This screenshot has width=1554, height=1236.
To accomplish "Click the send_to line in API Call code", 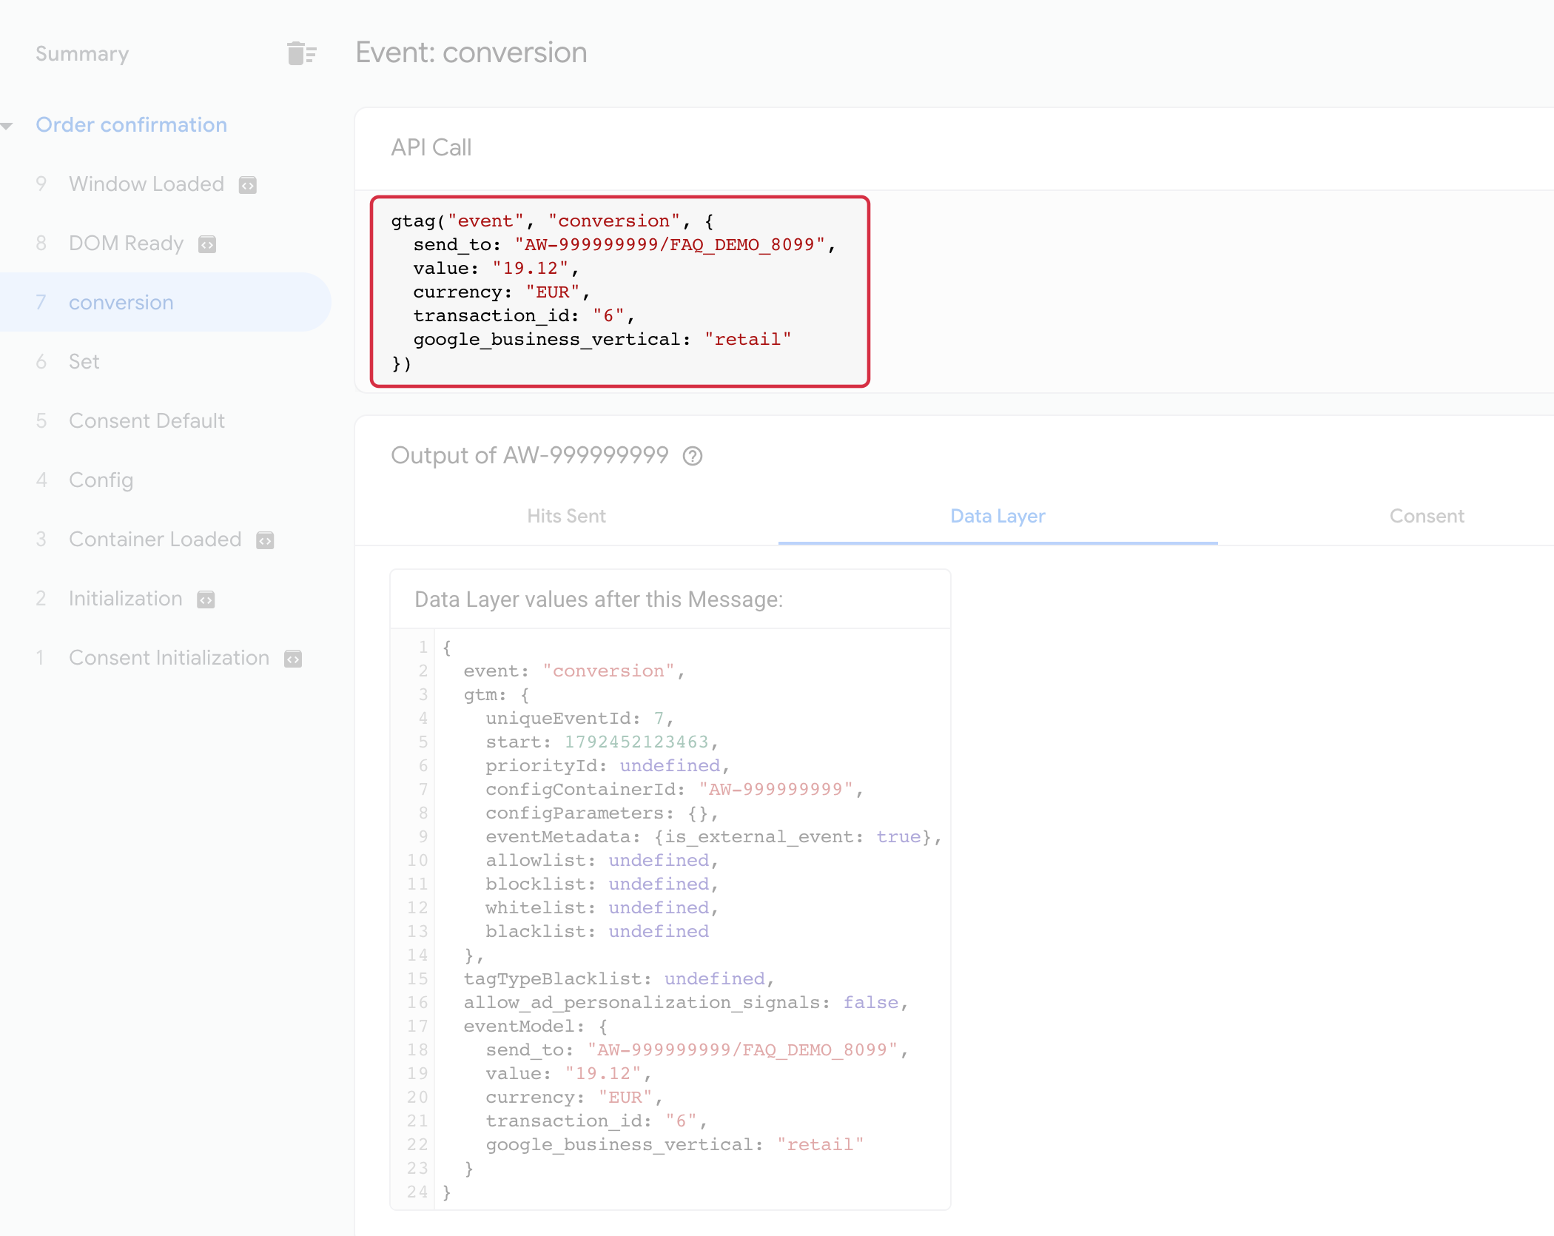I will tap(625, 244).
